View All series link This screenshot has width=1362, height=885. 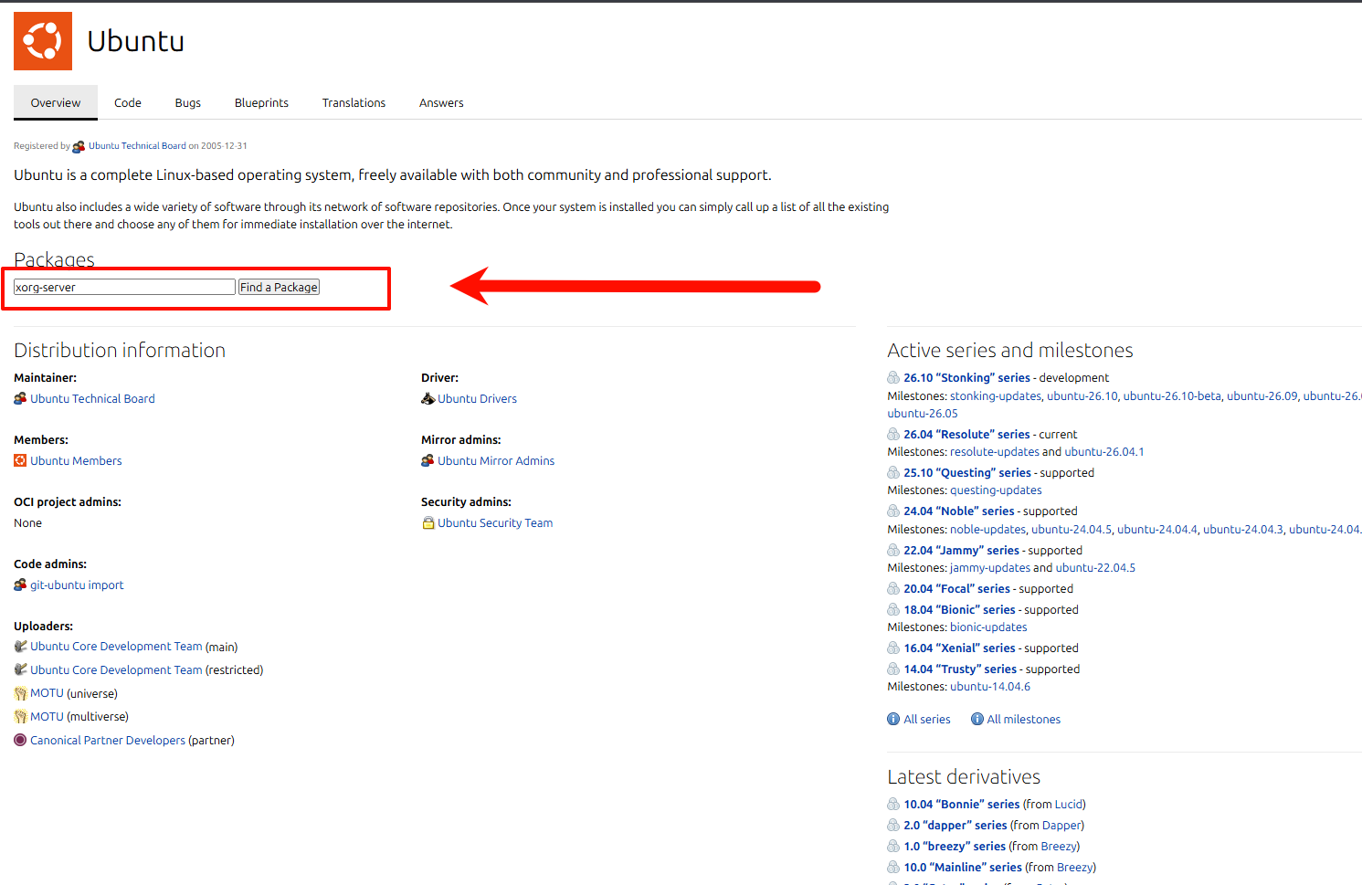coord(927,719)
